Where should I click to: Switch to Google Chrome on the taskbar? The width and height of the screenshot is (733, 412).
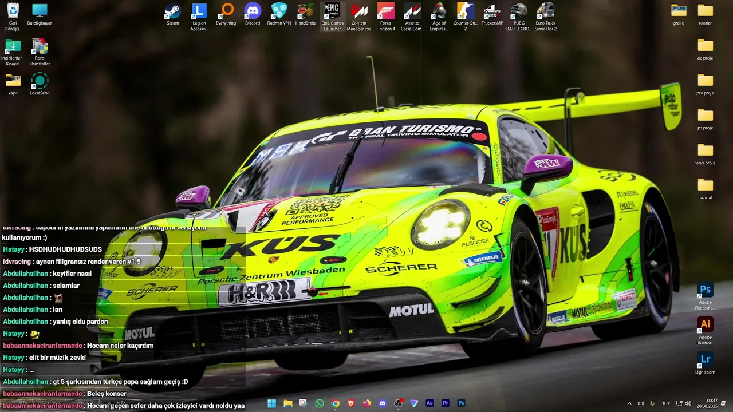pos(335,403)
